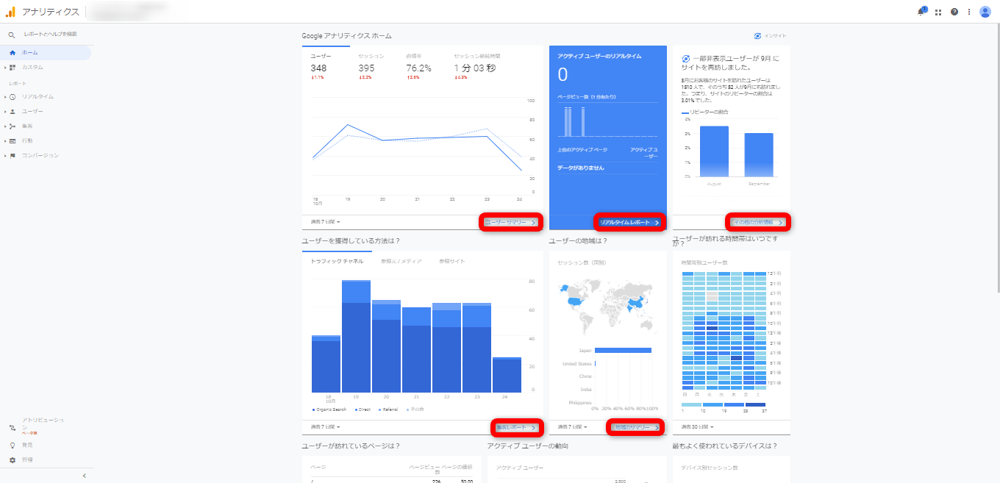Open the 管理 admin gear icon
1000x483 pixels.
coord(12,459)
